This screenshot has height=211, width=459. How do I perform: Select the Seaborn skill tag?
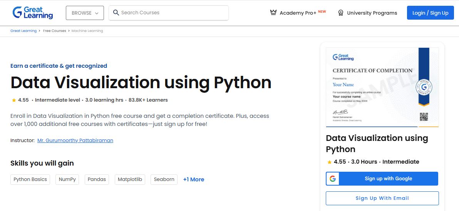pyautogui.click(x=164, y=179)
